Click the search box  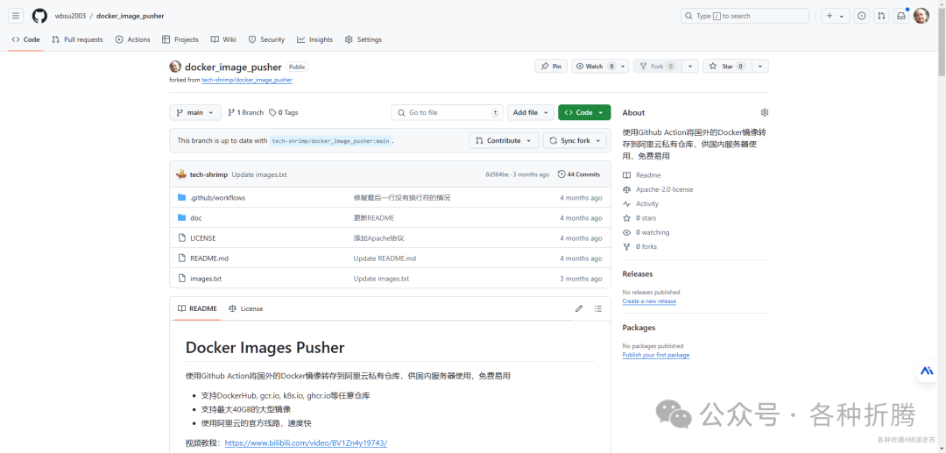pyautogui.click(x=745, y=17)
